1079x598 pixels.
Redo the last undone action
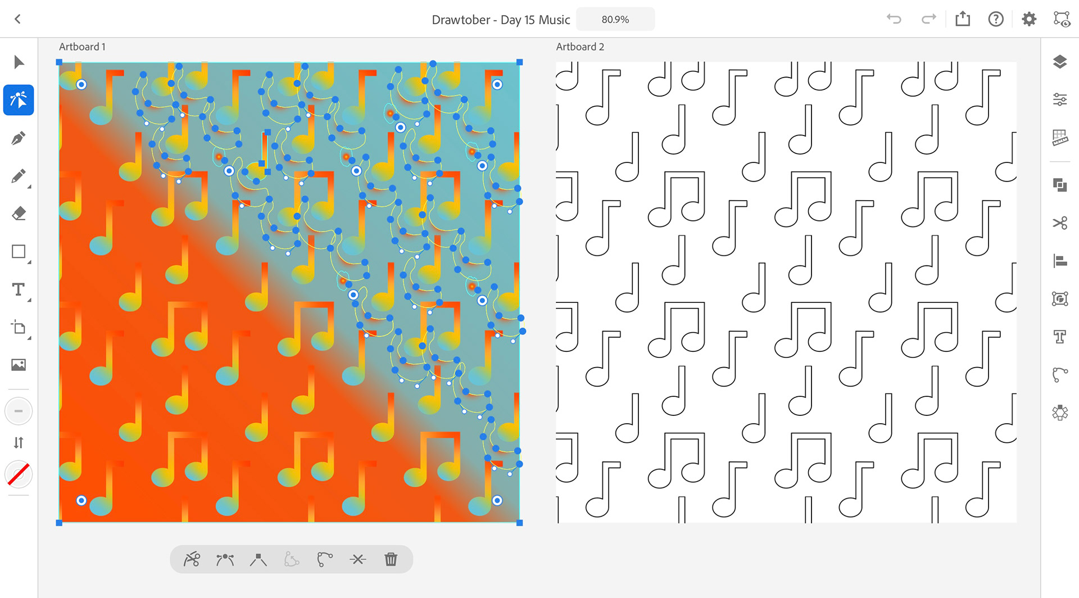click(929, 19)
